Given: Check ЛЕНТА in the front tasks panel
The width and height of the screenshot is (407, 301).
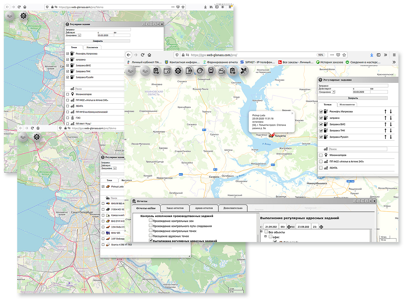Looking at the screenshot, I should click(321, 168).
